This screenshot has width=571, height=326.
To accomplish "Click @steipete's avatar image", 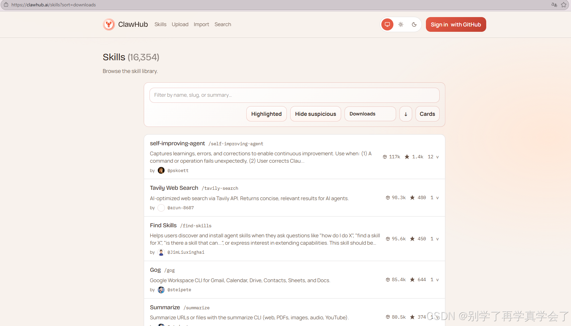I will click(161, 290).
